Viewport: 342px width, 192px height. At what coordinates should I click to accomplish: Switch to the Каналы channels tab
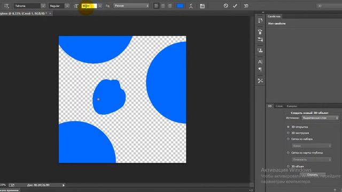click(292, 106)
